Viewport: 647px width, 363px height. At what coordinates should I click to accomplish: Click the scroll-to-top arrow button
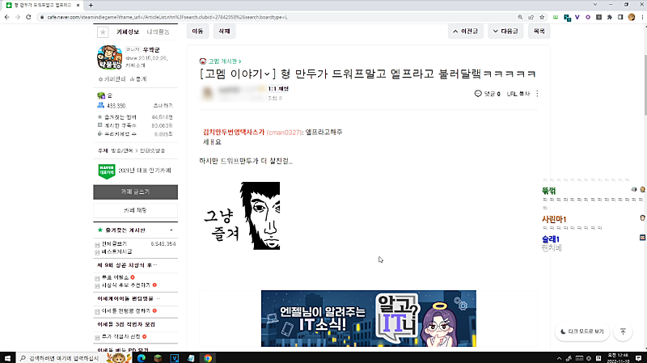tap(623, 331)
